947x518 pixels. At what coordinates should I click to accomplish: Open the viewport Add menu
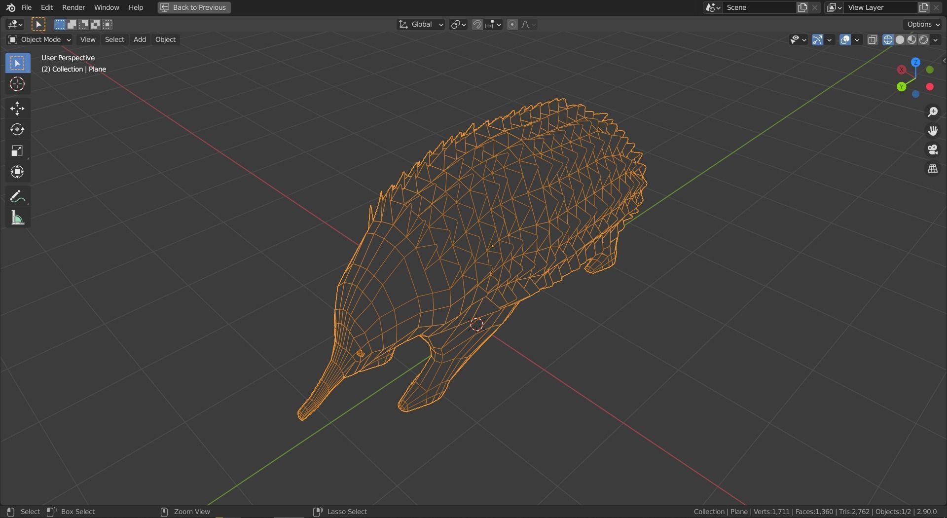click(x=140, y=39)
